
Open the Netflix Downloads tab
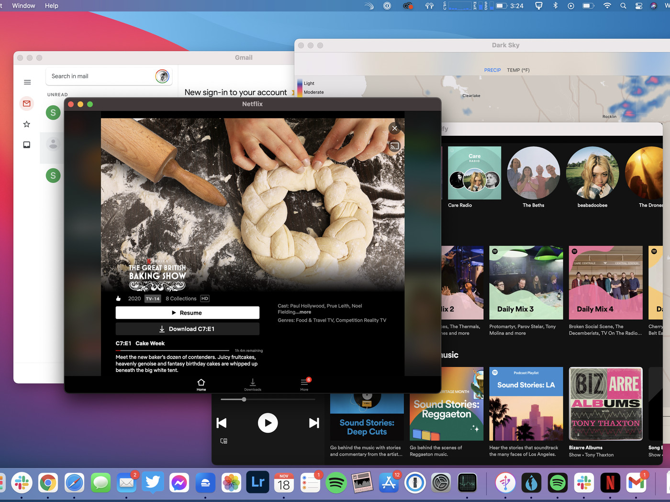point(253,384)
